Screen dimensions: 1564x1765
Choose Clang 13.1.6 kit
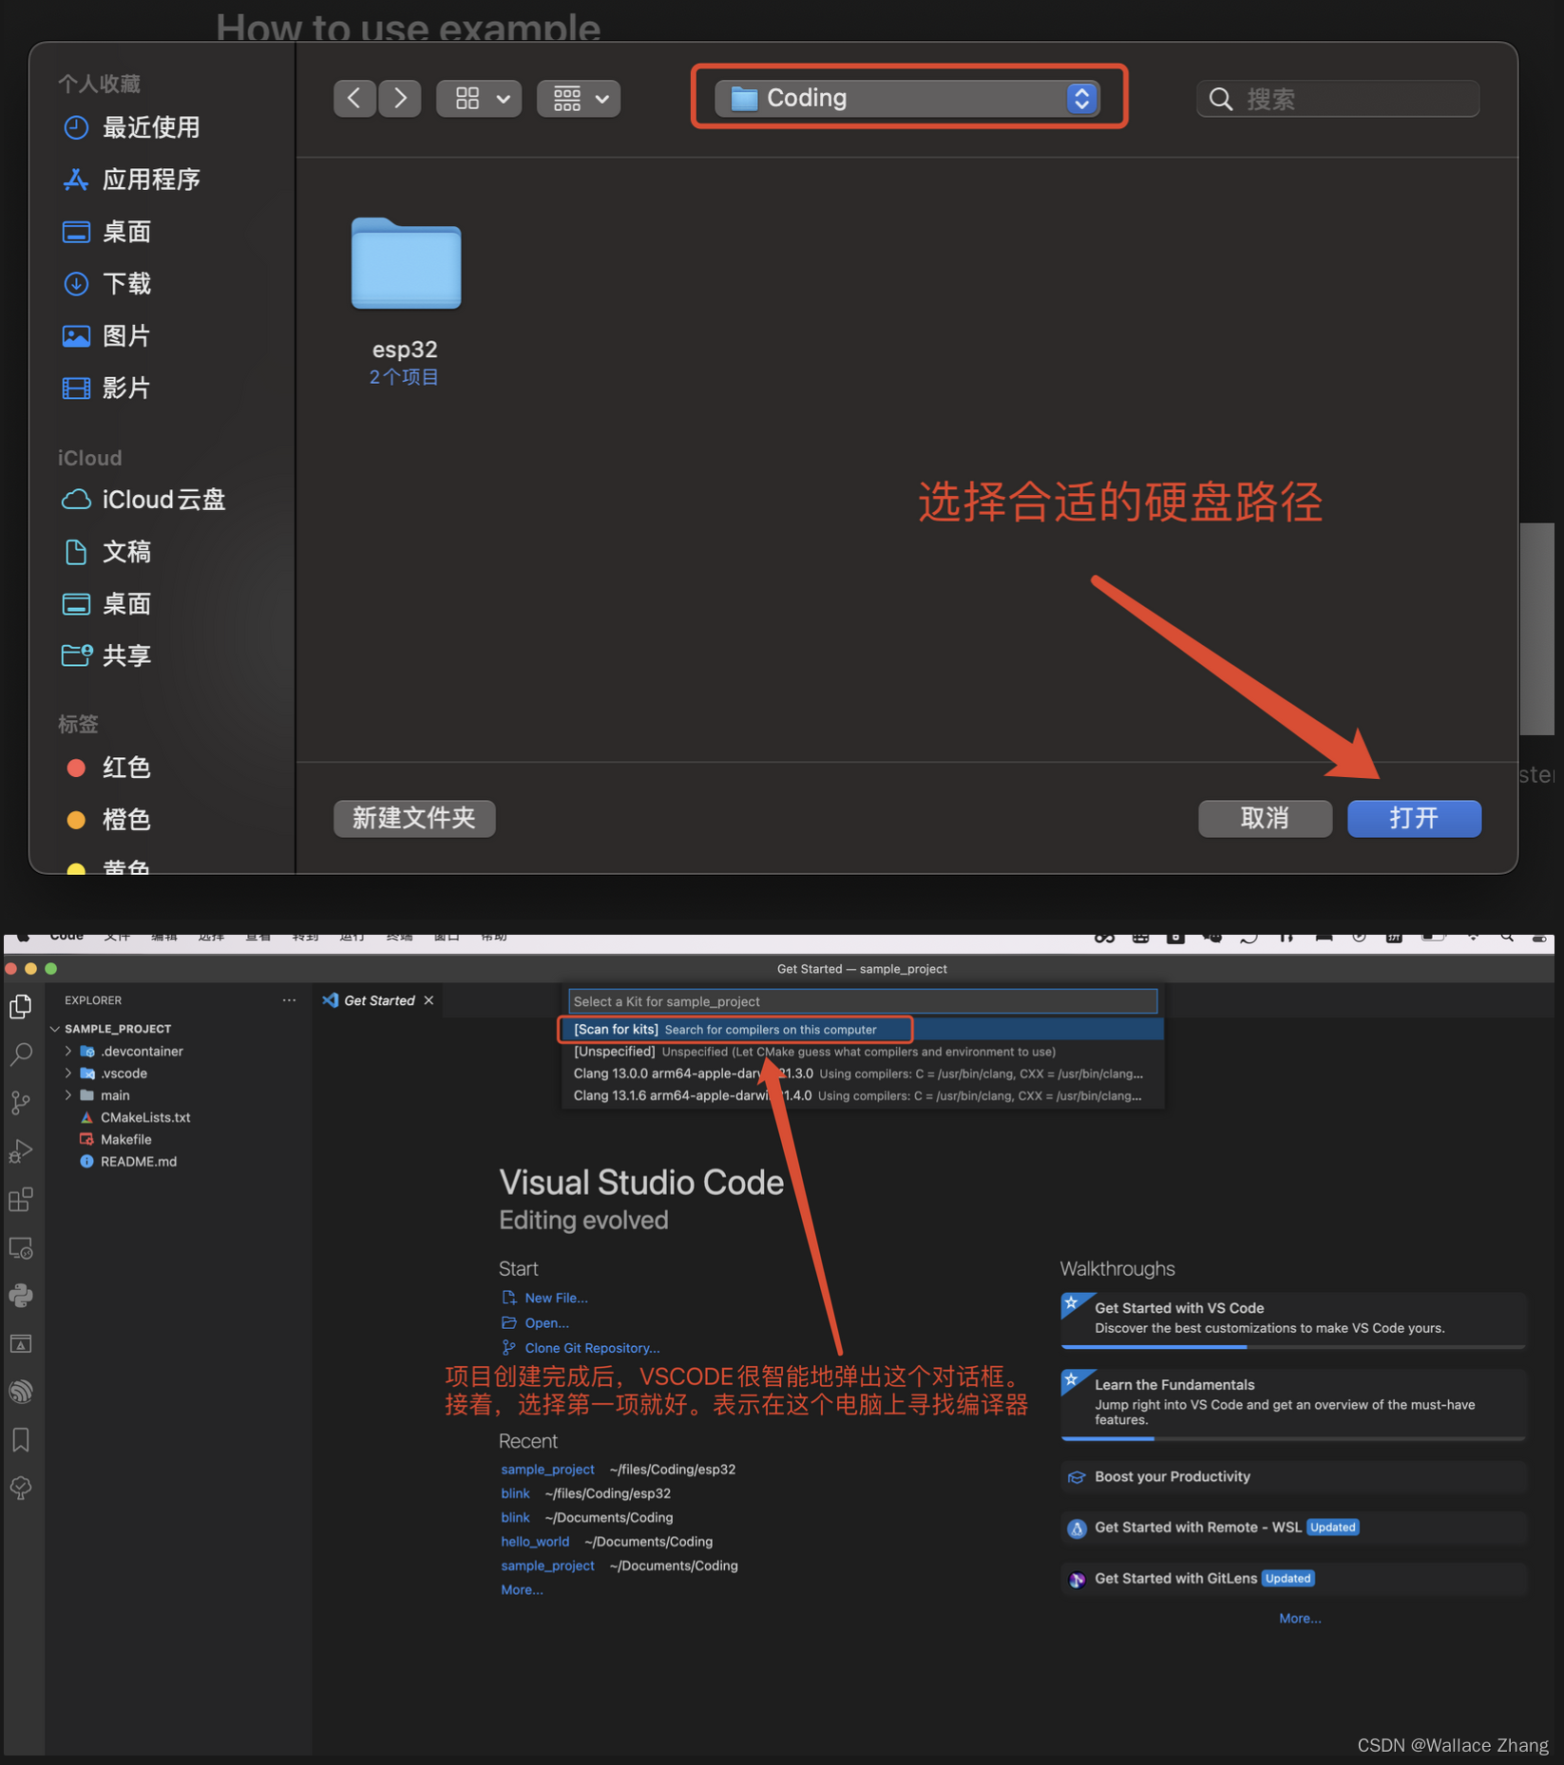[863, 1095]
